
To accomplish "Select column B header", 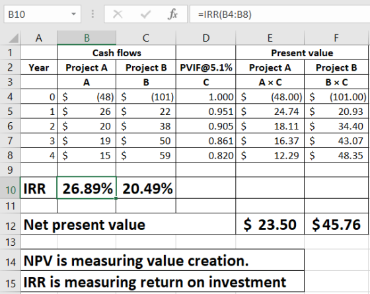I will pyautogui.click(x=87, y=38).
